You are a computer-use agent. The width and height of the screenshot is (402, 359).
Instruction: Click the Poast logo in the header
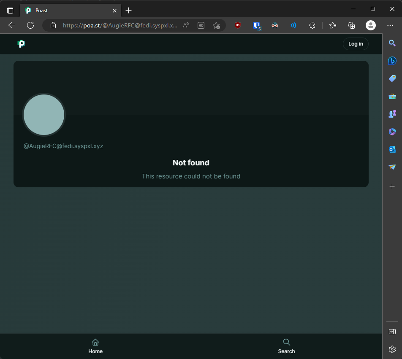pos(21,44)
